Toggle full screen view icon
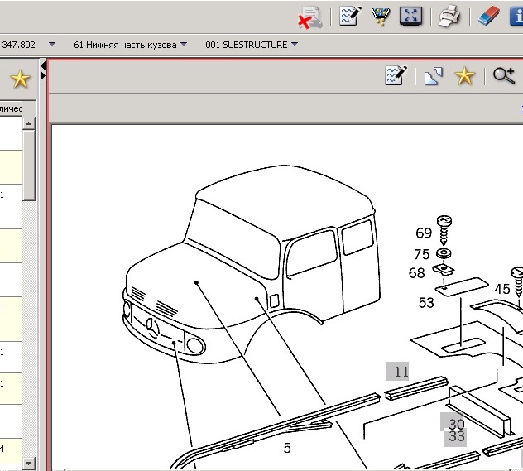523x471 pixels. coord(411,16)
